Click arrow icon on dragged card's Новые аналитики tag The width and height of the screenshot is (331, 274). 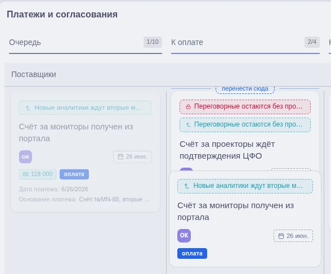coord(186,186)
